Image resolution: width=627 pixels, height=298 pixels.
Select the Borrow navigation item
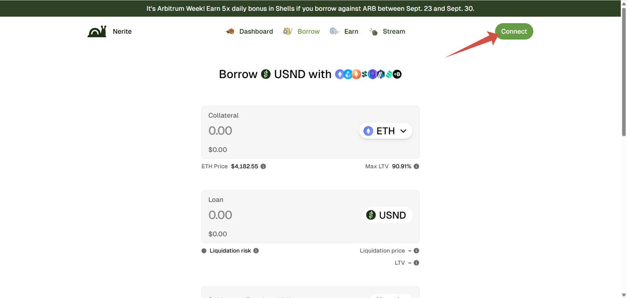click(x=308, y=31)
